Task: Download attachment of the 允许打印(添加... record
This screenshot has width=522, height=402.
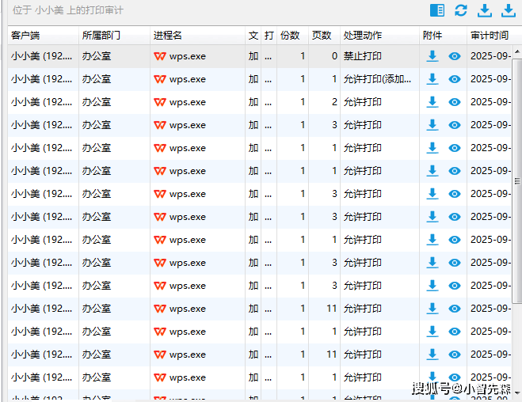Action: click(432, 79)
